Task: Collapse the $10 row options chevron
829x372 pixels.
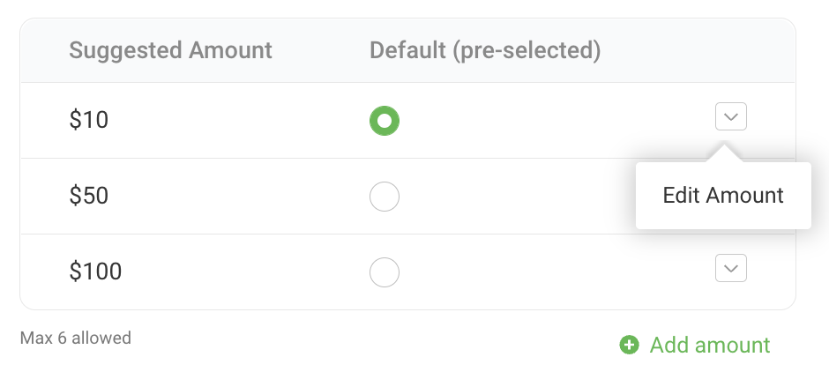Action: pyautogui.click(x=731, y=116)
